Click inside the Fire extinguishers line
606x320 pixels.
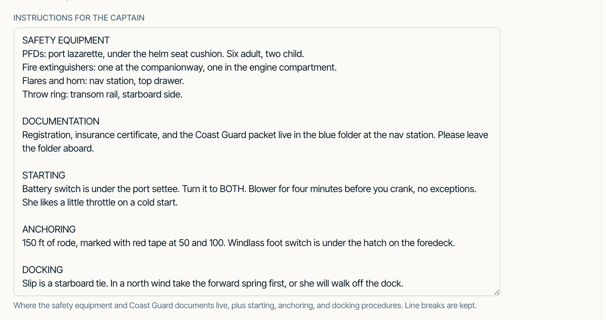point(179,68)
